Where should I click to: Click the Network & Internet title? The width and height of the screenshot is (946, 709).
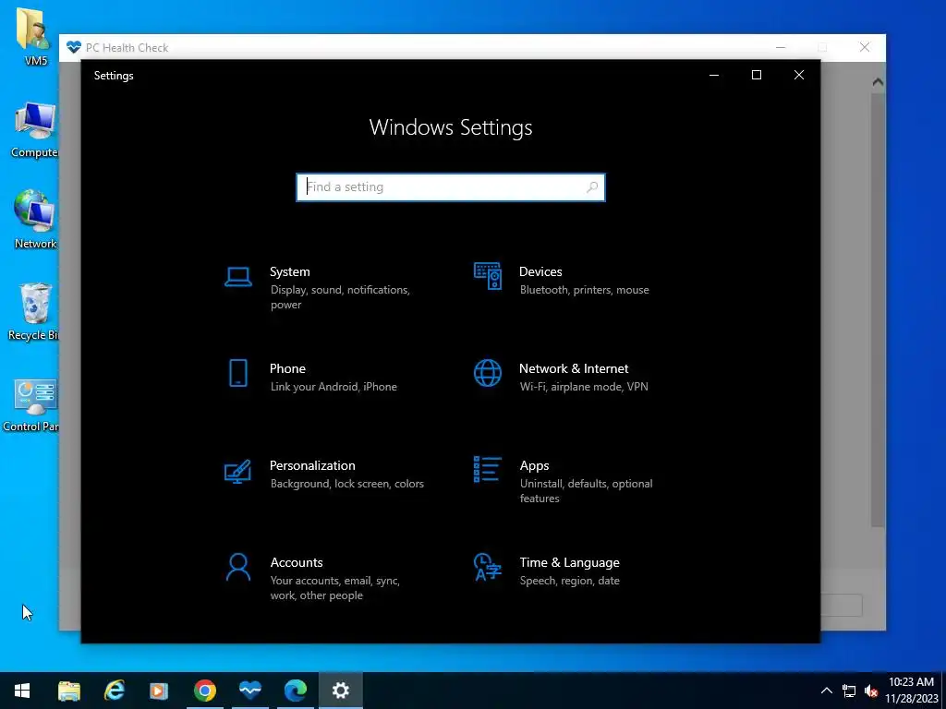coord(574,369)
